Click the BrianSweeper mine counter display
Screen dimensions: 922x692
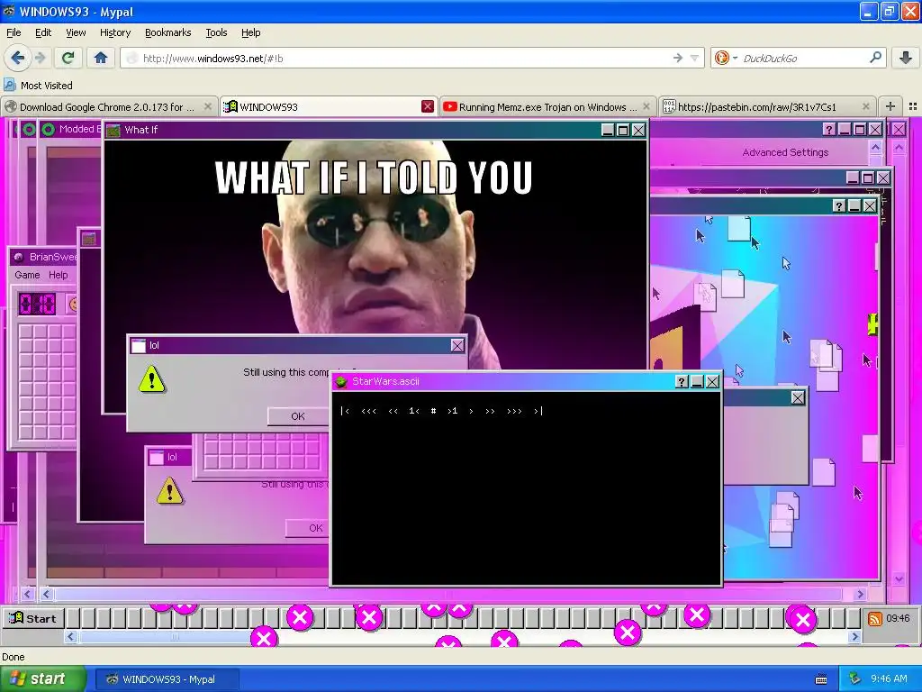38,304
